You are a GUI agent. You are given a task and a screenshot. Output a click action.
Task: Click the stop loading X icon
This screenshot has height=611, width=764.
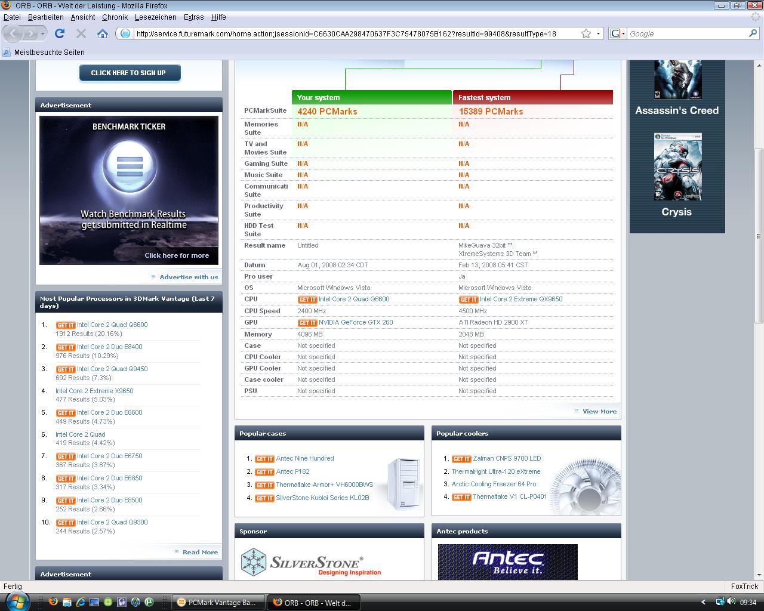pyautogui.click(x=81, y=33)
